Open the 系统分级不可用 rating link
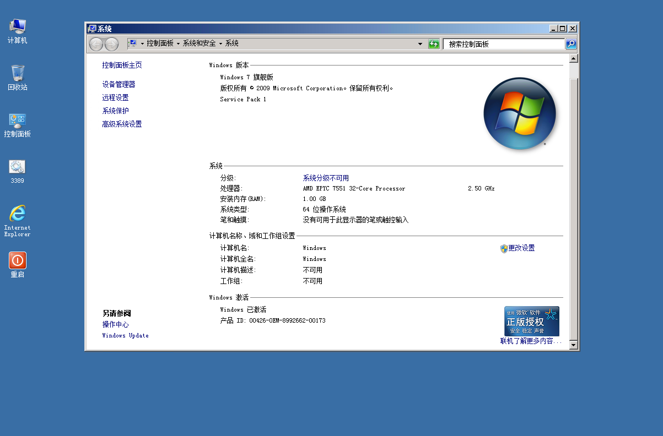The image size is (663, 436). [326, 178]
